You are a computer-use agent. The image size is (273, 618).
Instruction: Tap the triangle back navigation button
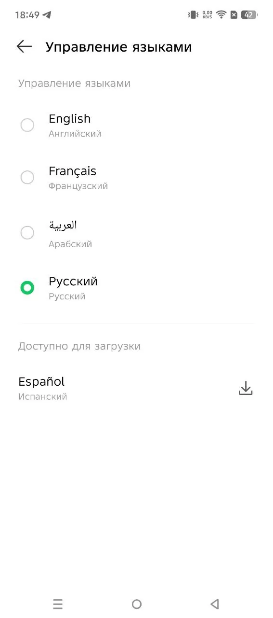point(215,604)
